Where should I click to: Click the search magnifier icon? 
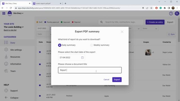point(102,22)
